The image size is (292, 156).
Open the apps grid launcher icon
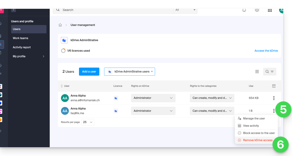pos(270,10)
